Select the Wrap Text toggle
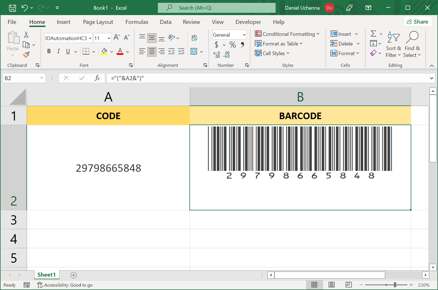Viewport: 438px width, 290px height. coord(195,38)
